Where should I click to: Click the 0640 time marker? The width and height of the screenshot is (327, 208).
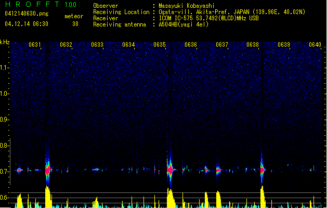click(x=315, y=45)
